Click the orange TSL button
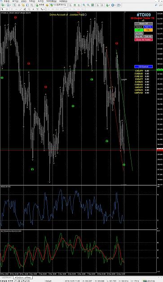163x282 pixels. pyautogui.click(x=148, y=30)
